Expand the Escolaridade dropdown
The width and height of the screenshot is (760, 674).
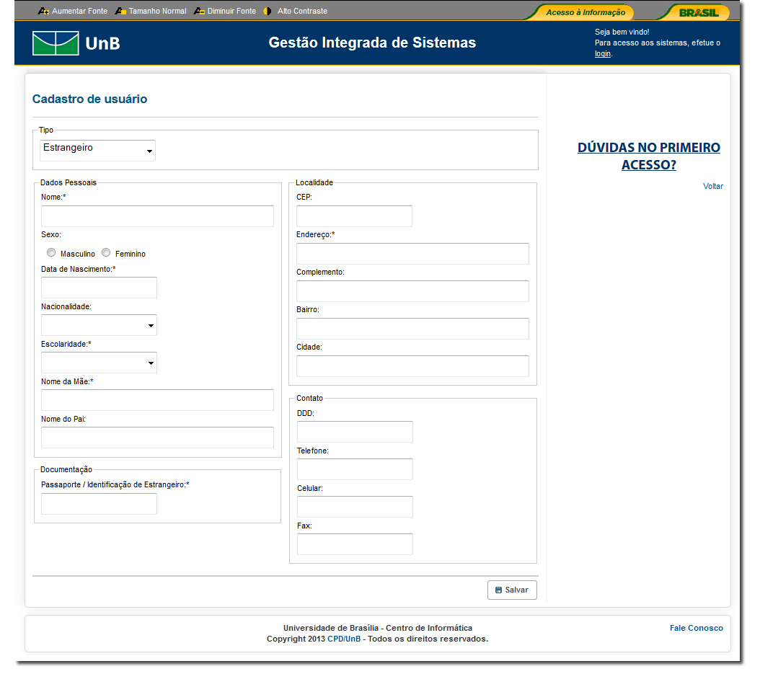point(99,363)
